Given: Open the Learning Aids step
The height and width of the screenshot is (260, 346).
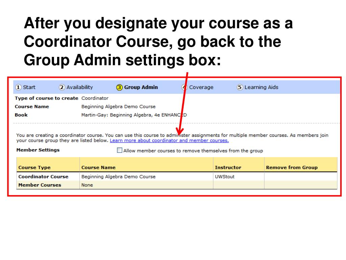Looking at the screenshot, I should 261,87.
